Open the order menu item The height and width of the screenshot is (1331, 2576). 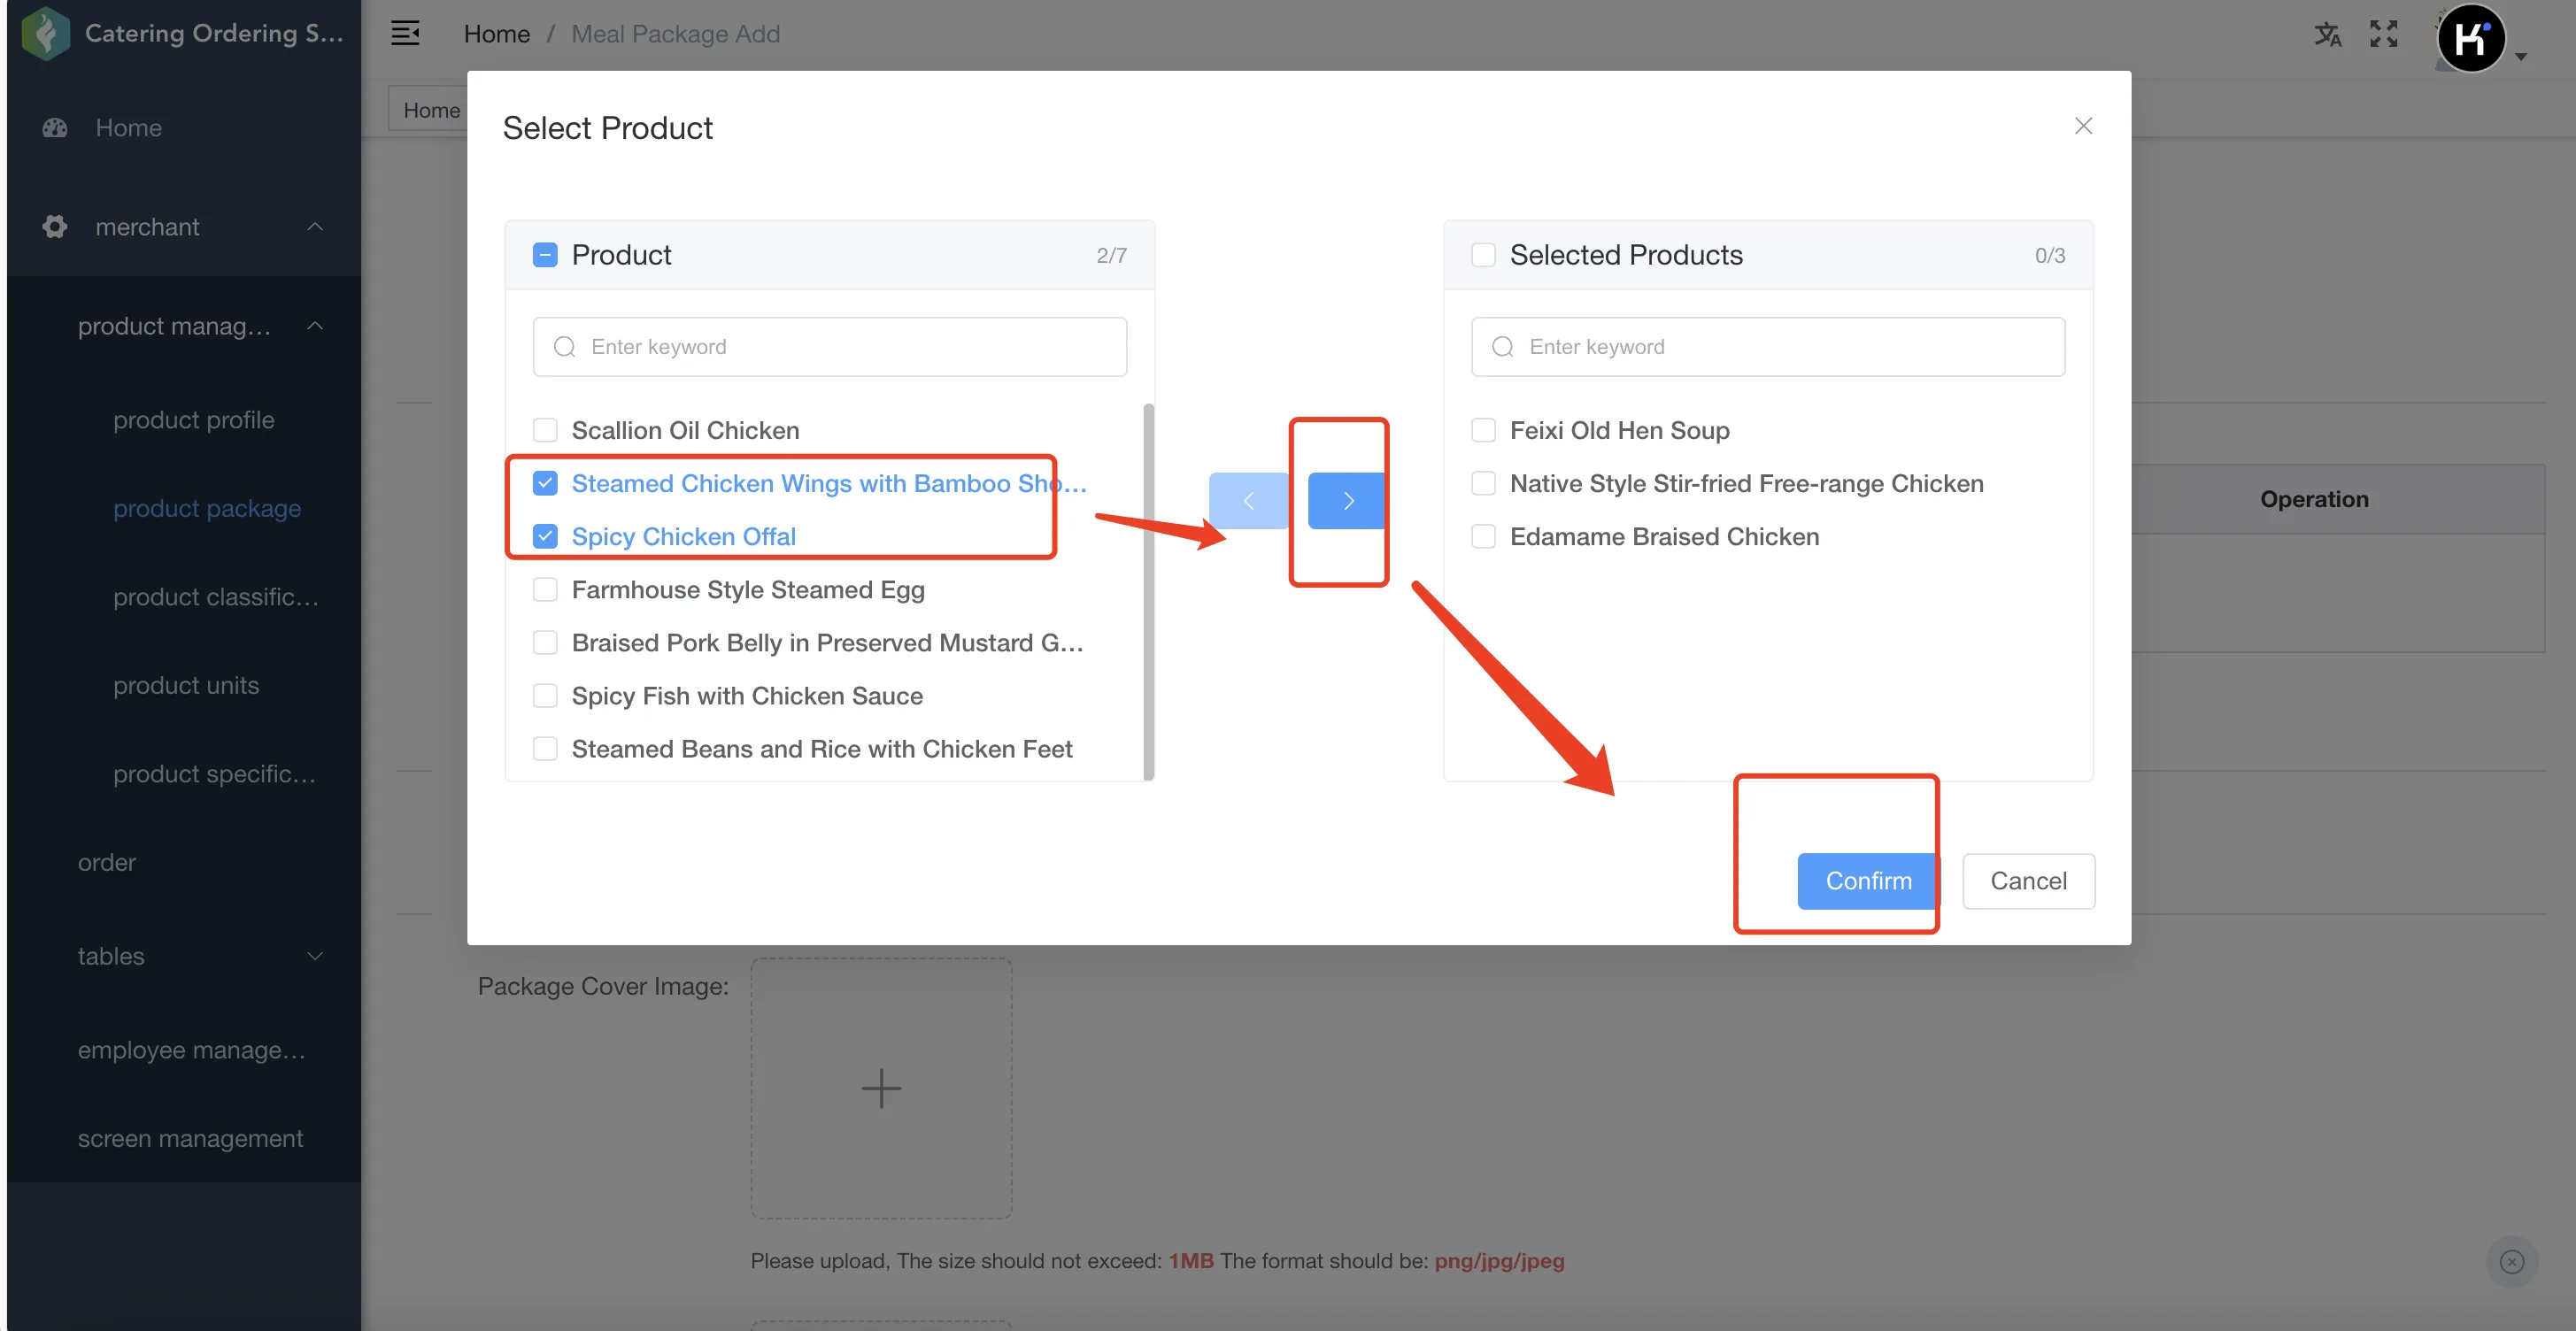(106, 862)
